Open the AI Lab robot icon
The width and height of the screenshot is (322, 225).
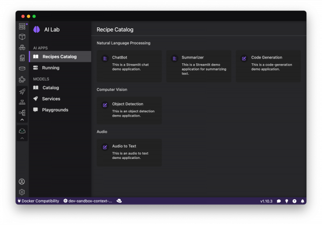pos(22,131)
